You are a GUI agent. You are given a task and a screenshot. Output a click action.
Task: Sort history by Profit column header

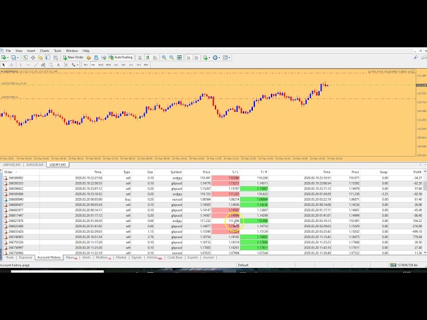(x=417, y=171)
